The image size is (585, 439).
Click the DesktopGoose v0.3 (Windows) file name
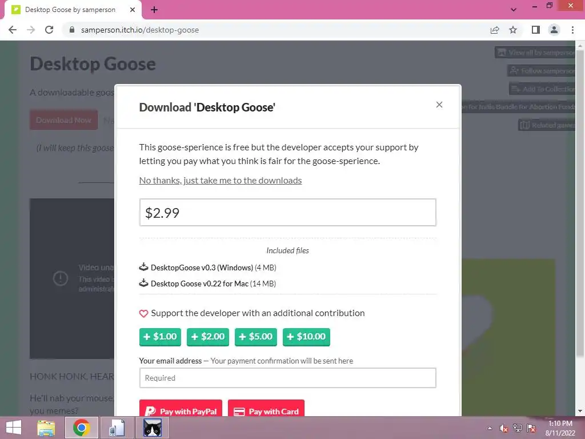(202, 268)
